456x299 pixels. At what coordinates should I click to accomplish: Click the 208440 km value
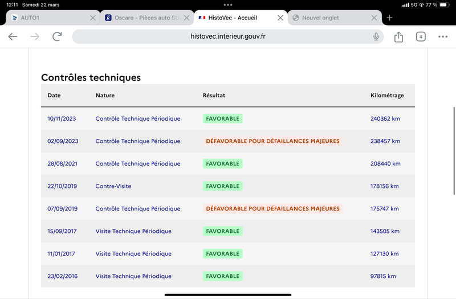click(385, 163)
